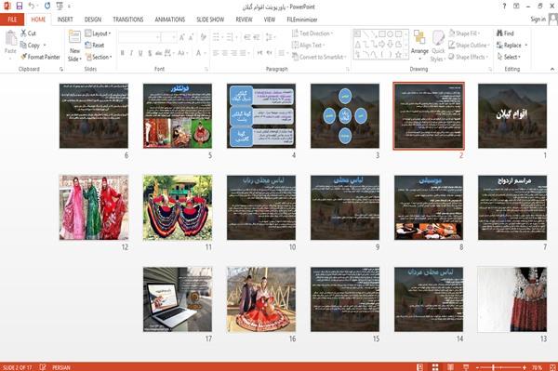The height and width of the screenshot is (371, 558).
Task: Click Sign in link
Action: [x=538, y=20]
